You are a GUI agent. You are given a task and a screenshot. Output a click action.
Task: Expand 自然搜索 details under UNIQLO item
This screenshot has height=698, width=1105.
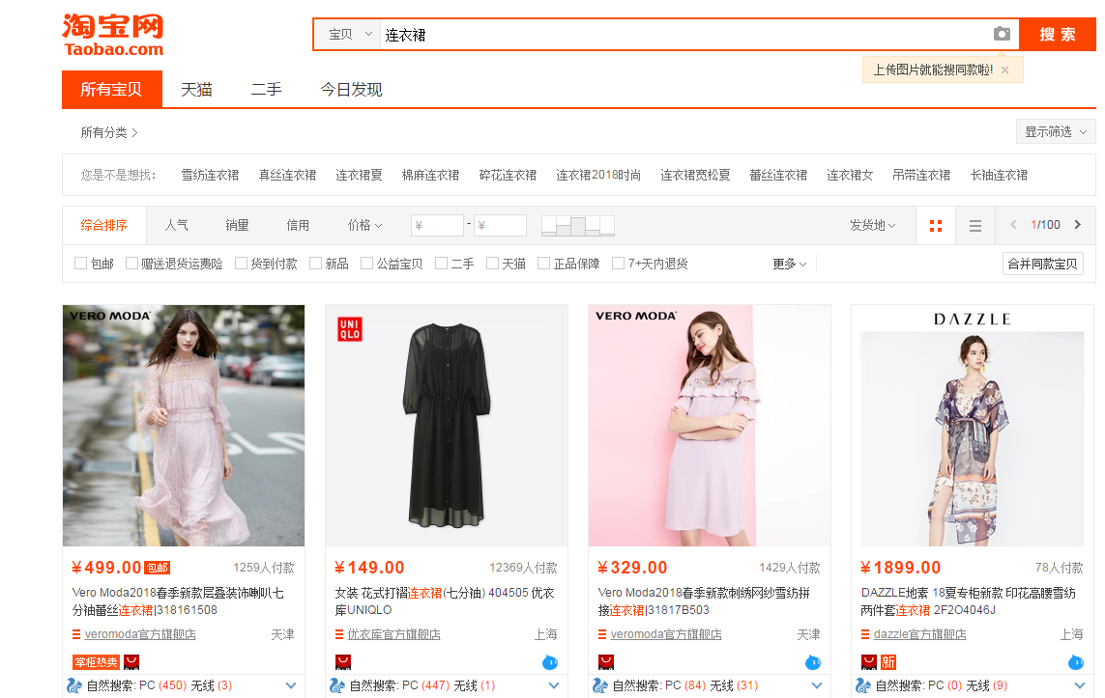[x=554, y=685]
